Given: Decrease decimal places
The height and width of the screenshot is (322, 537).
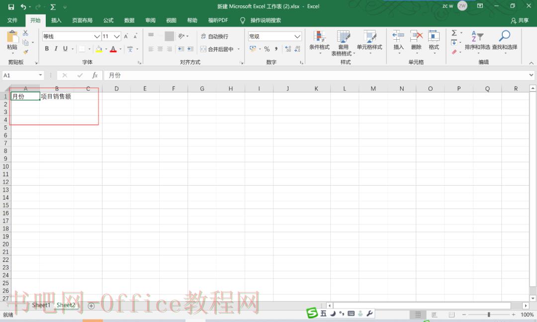Looking at the screenshot, I should pos(297,49).
